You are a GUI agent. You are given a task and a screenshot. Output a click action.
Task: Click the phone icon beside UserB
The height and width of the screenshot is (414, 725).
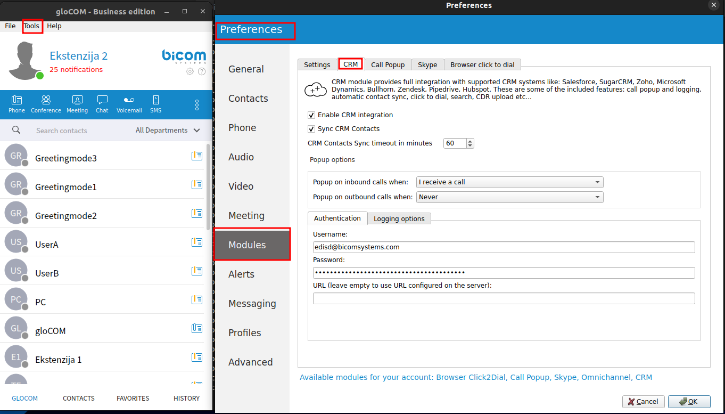coord(197,271)
